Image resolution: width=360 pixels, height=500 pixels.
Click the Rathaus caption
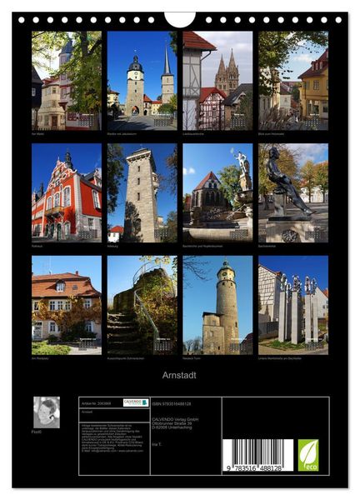37,246
